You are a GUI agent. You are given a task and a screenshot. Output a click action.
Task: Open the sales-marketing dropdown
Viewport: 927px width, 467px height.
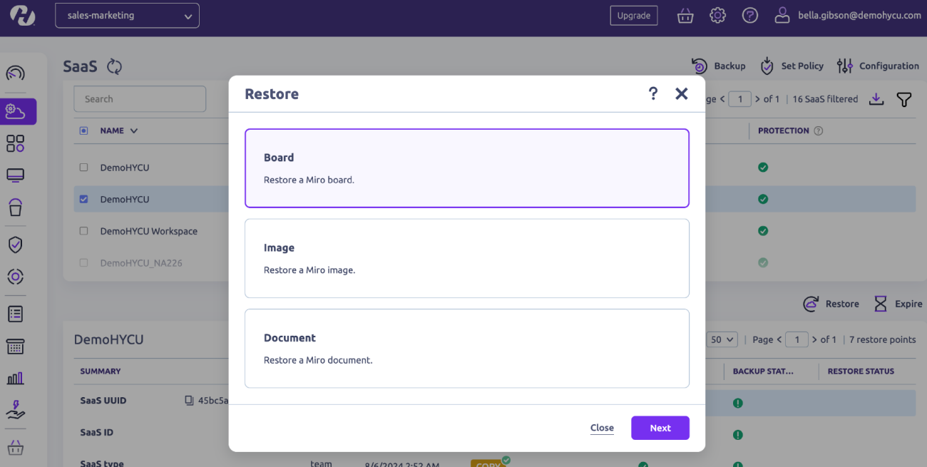click(x=127, y=16)
